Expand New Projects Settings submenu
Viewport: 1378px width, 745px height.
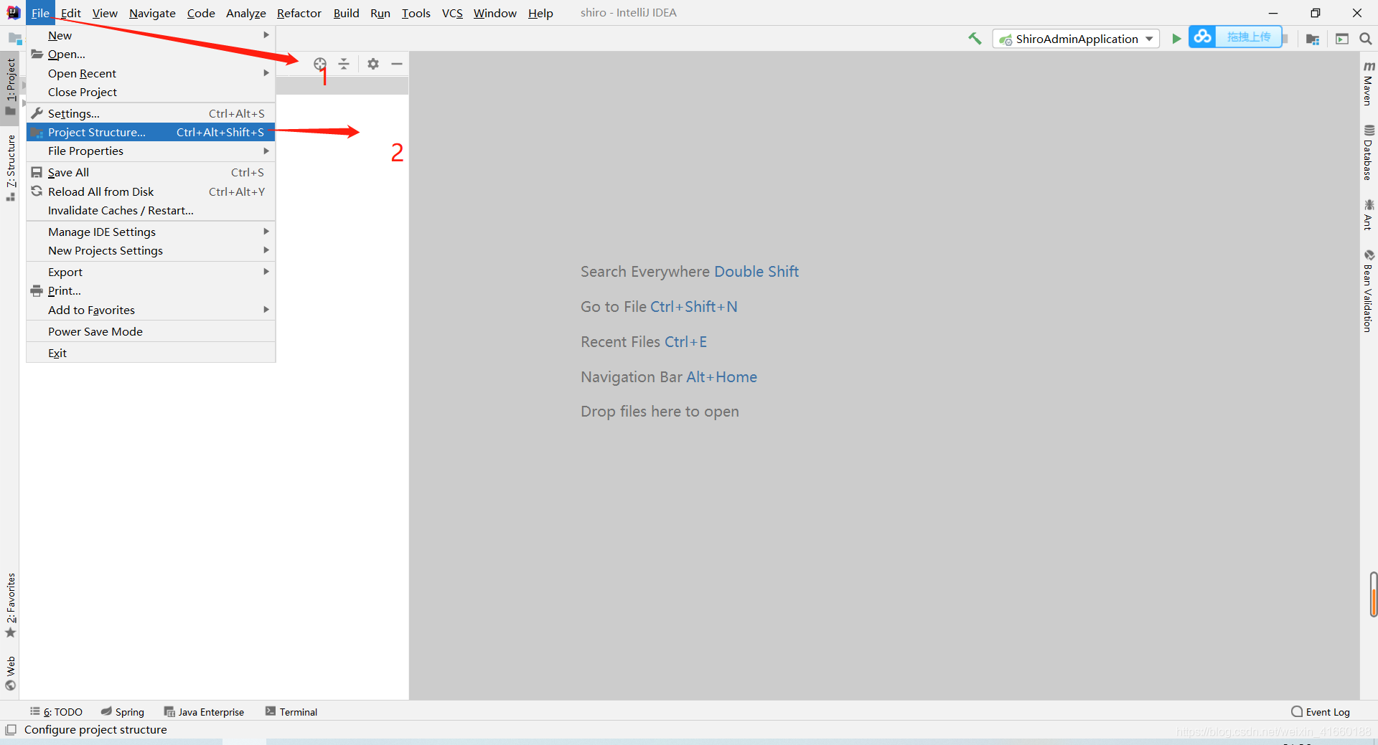tap(151, 250)
